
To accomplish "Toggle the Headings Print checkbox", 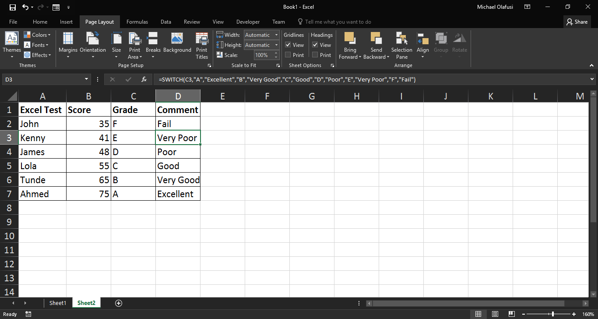I will [315, 55].
